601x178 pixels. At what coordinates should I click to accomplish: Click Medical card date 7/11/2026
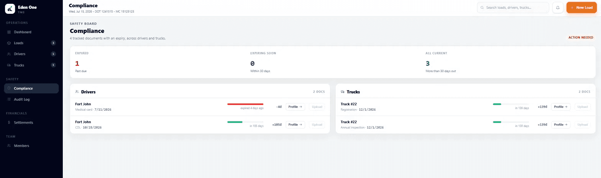103,109
